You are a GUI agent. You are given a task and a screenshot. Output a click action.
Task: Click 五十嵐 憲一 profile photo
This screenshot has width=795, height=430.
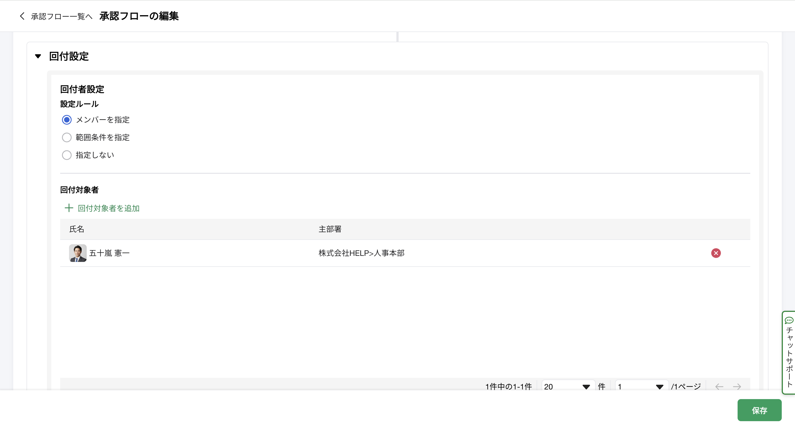tap(78, 253)
